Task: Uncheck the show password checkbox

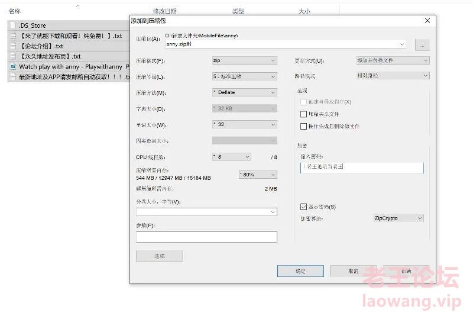Action: coord(303,207)
